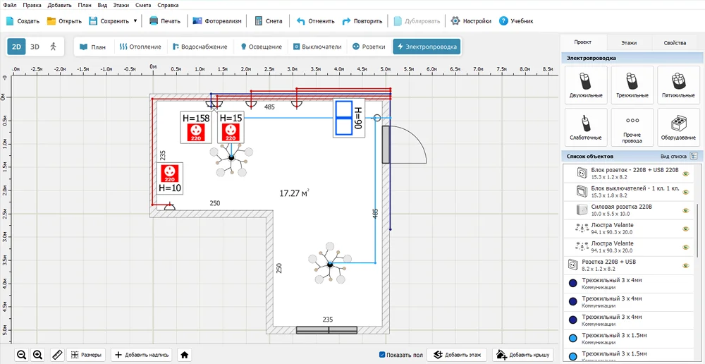Screen dimensions: 705x364
Task: Select dark blue Трехжильный 3 x 4мм swatch
Action: pos(573,284)
